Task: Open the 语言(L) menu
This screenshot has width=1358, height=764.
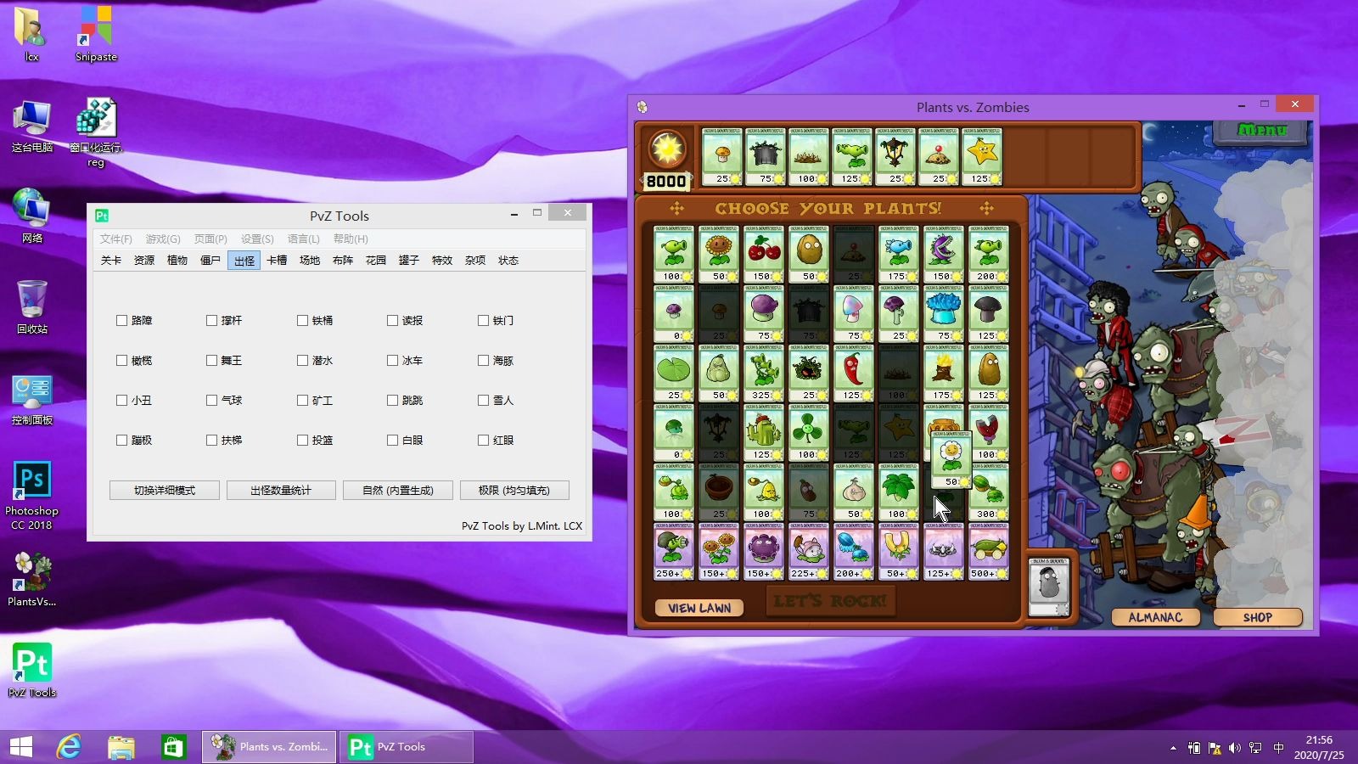Action: (304, 239)
